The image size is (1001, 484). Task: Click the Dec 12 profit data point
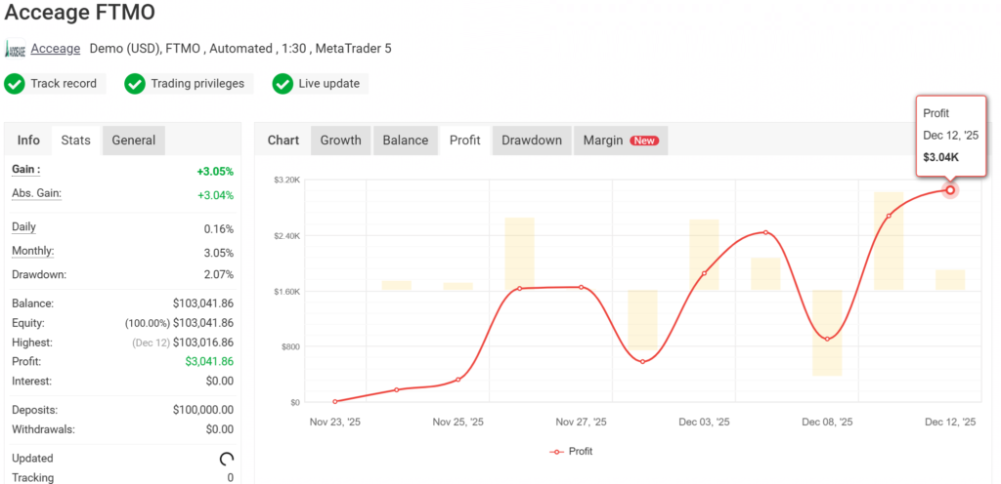950,190
